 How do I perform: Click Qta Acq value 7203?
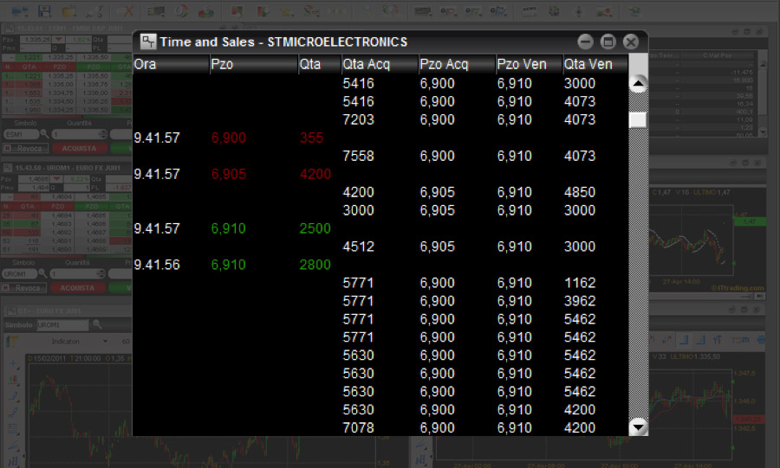[x=358, y=119]
